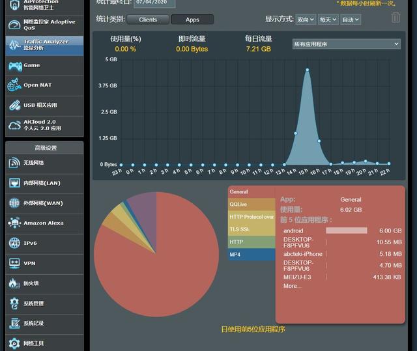Screen dimensions: 417x351
Task: Click the 6.02 GB usage value
Action: tap(351, 210)
